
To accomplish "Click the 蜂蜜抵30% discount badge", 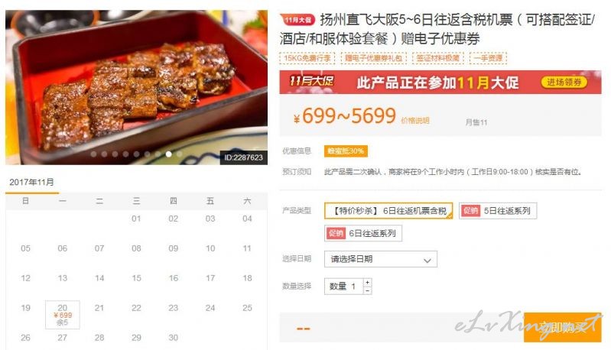I will point(346,151).
